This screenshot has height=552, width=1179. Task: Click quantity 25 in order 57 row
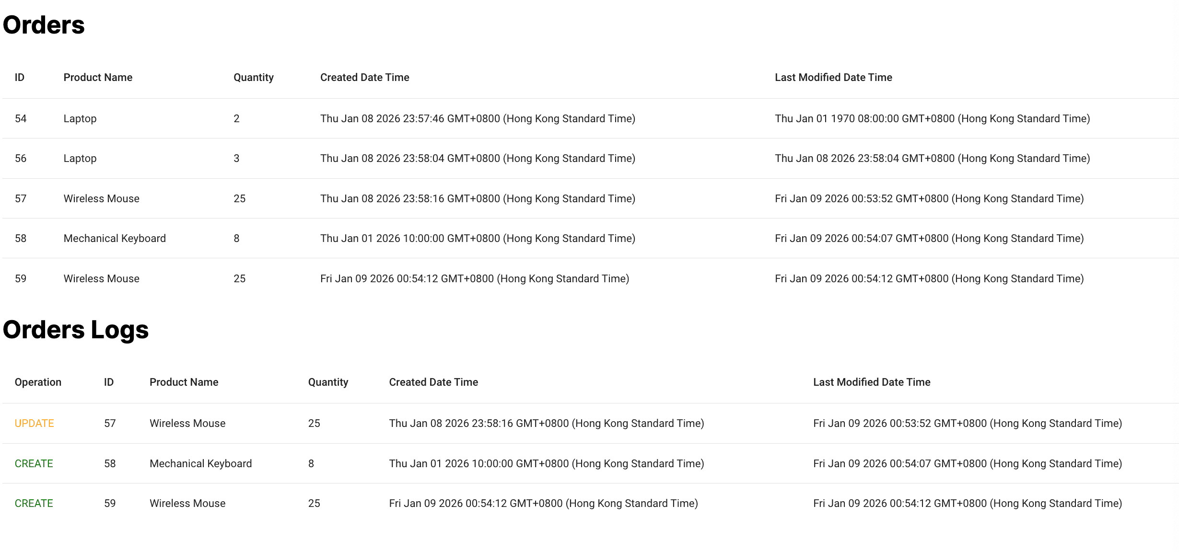[240, 199]
